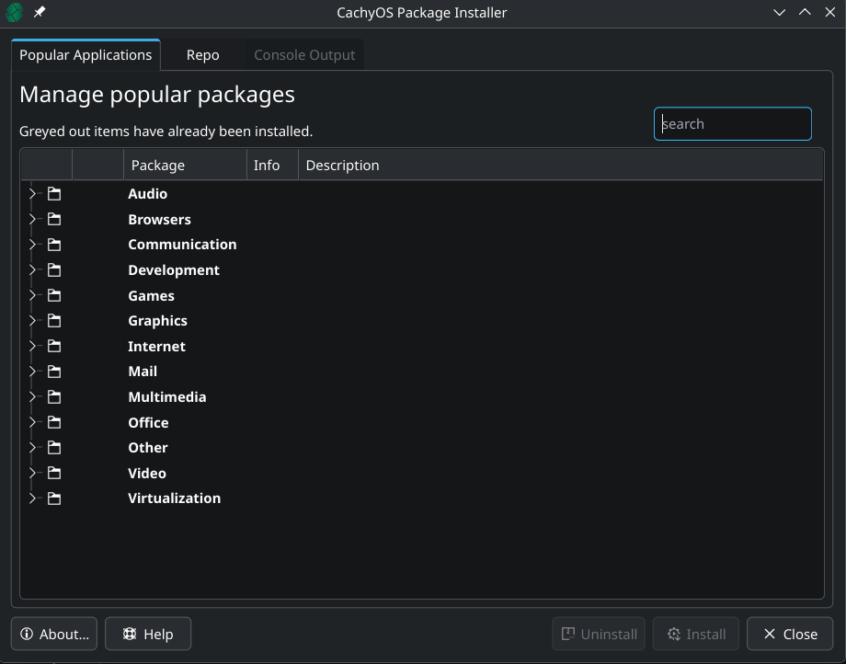Image resolution: width=846 pixels, height=664 pixels.
Task: Click the pin icon in the title bar
Action: [x=39, y=12]
